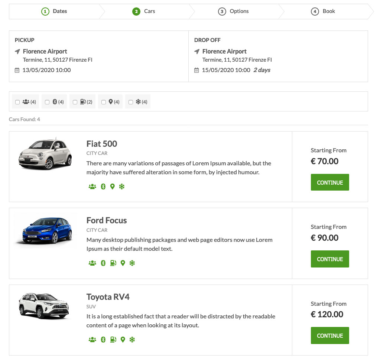Open the Ford Focus title
This screenshot has width=377, height=360.
[x=107, y=220]
